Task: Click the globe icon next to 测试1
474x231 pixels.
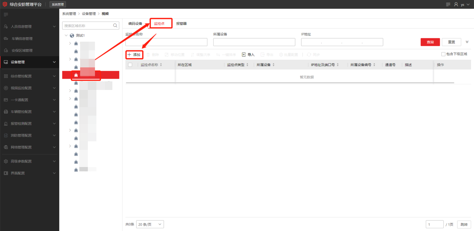Action: click(x=72, y=35)
